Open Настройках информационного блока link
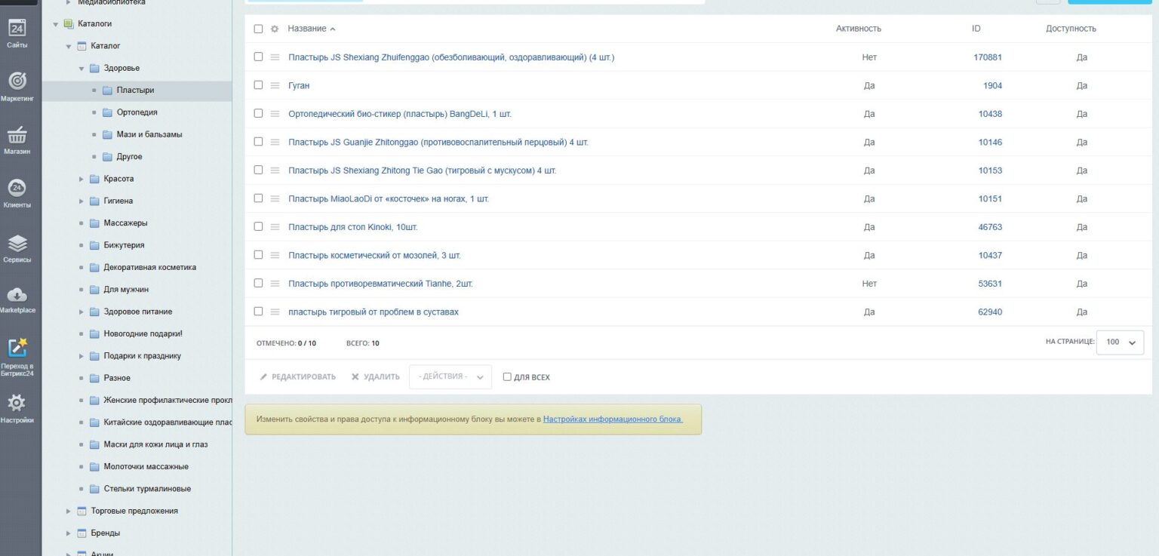The image size is (1159, 556). pos(613,419)
